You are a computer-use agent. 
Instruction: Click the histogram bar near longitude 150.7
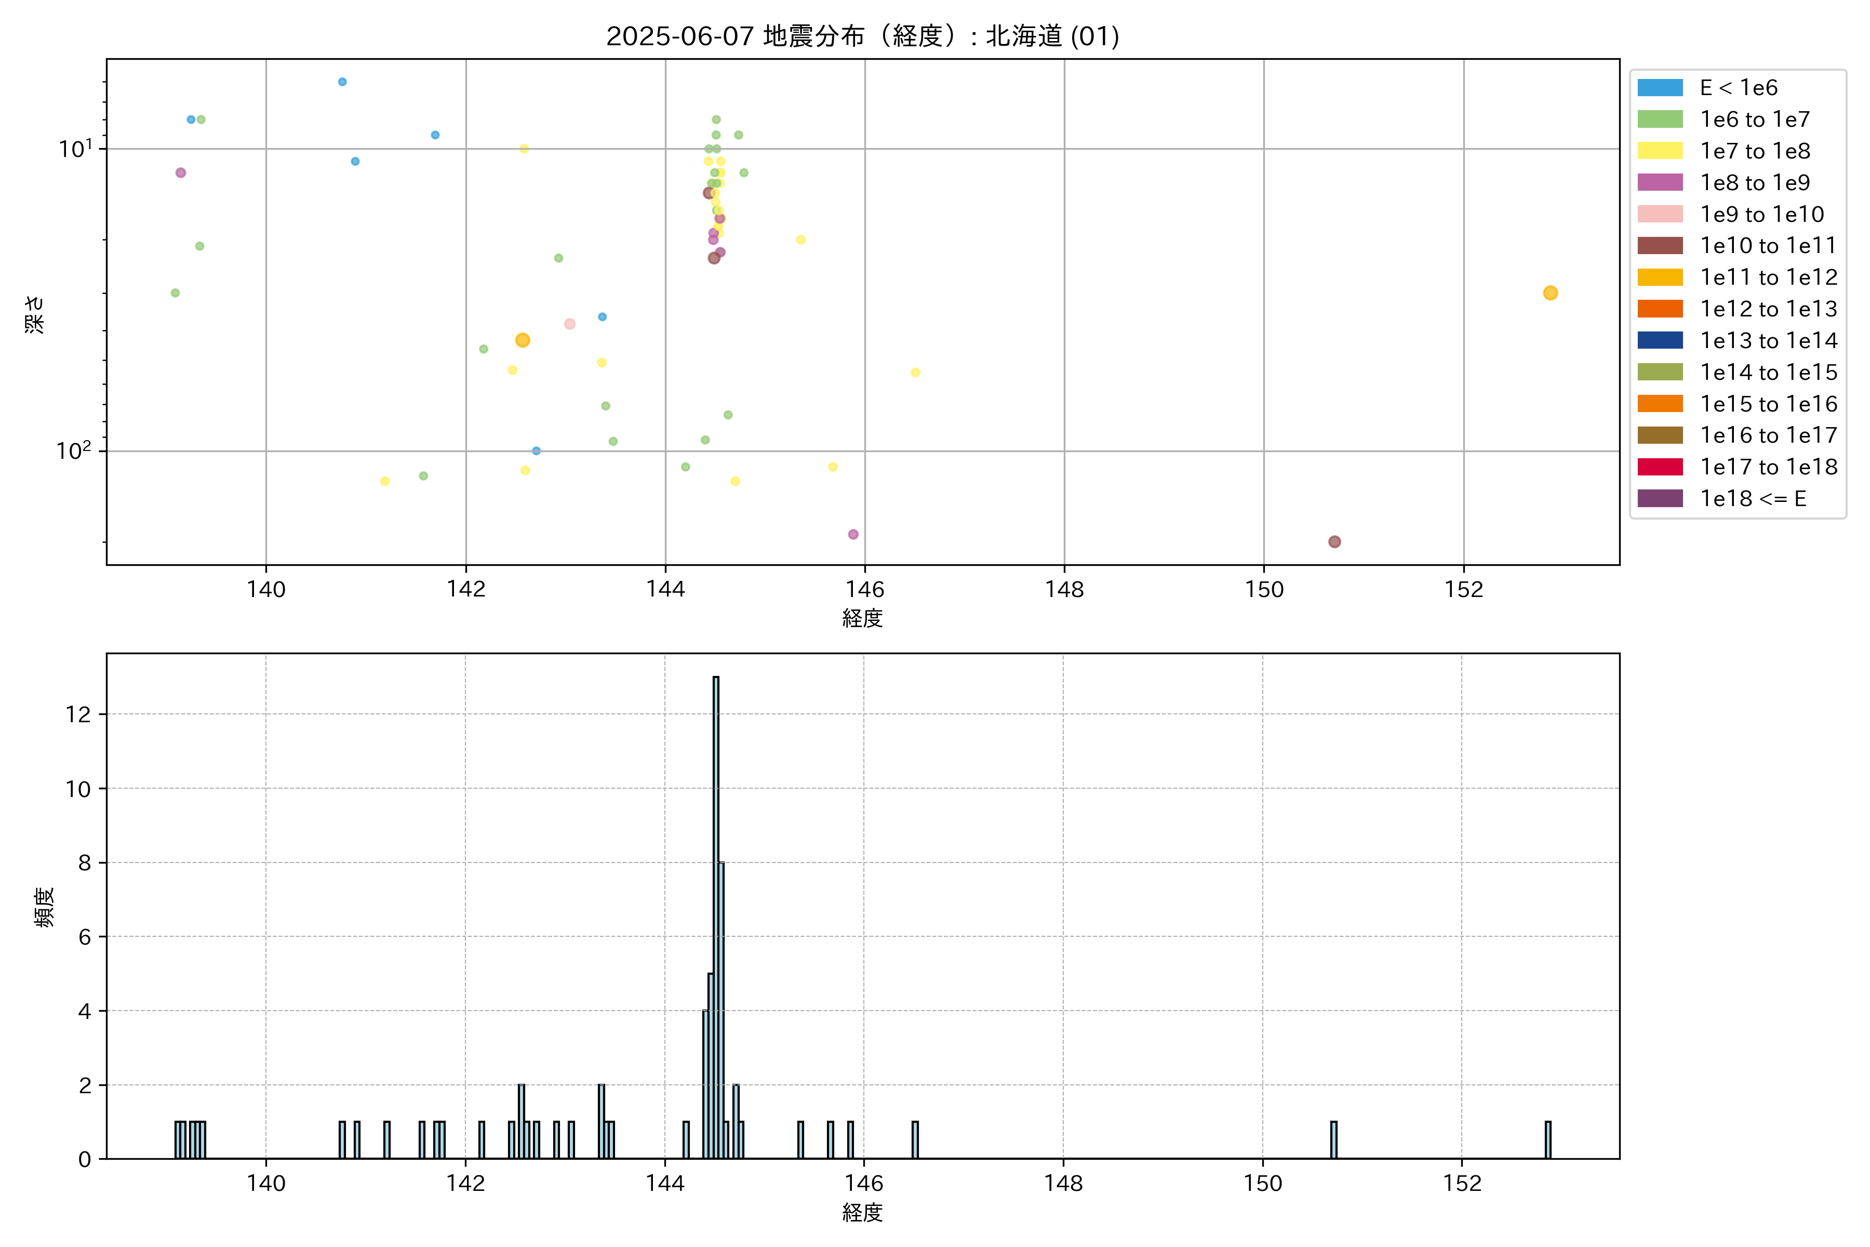(1333, 1139)
